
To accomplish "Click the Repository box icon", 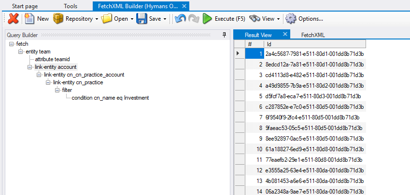I will coord(58,19).
